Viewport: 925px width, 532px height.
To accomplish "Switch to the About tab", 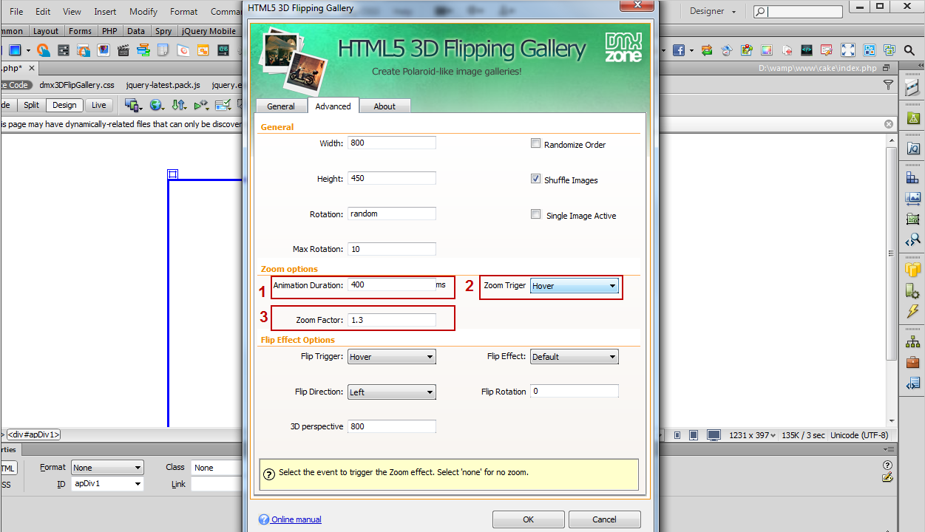I will (x=384, y=106).
